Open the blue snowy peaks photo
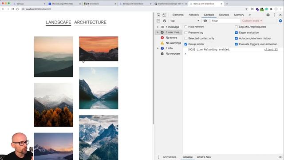 [99, 137]
